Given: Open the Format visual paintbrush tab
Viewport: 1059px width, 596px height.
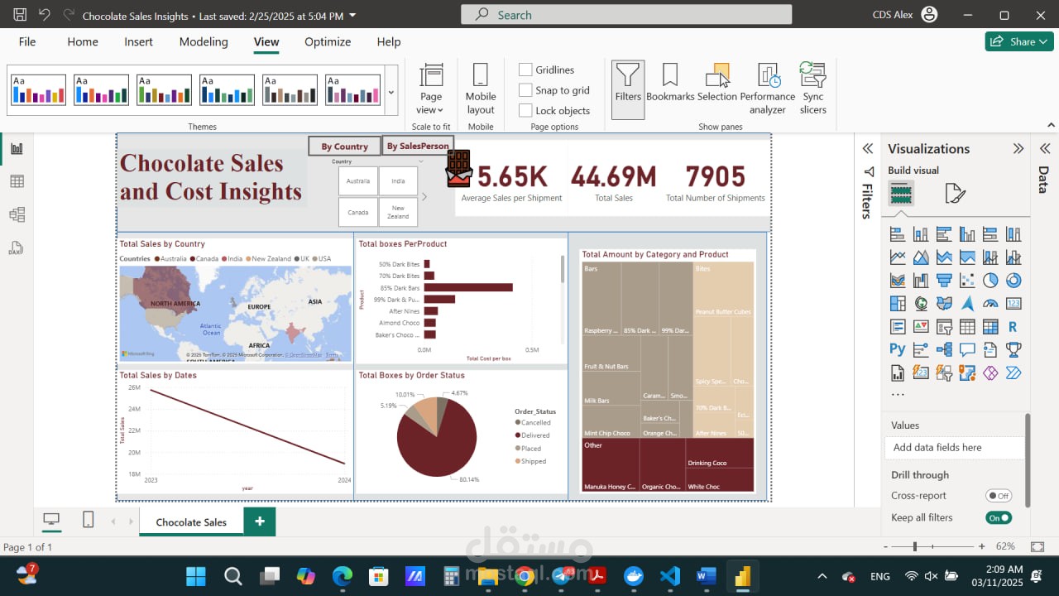Looking at the screenshot, I should point(955,194).
